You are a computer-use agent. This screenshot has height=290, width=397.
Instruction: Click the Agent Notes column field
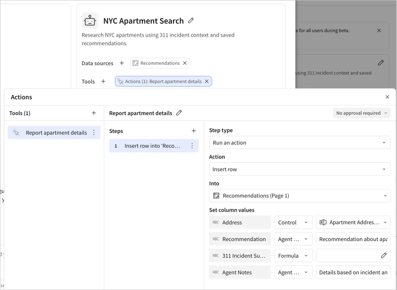coord(240,272)
